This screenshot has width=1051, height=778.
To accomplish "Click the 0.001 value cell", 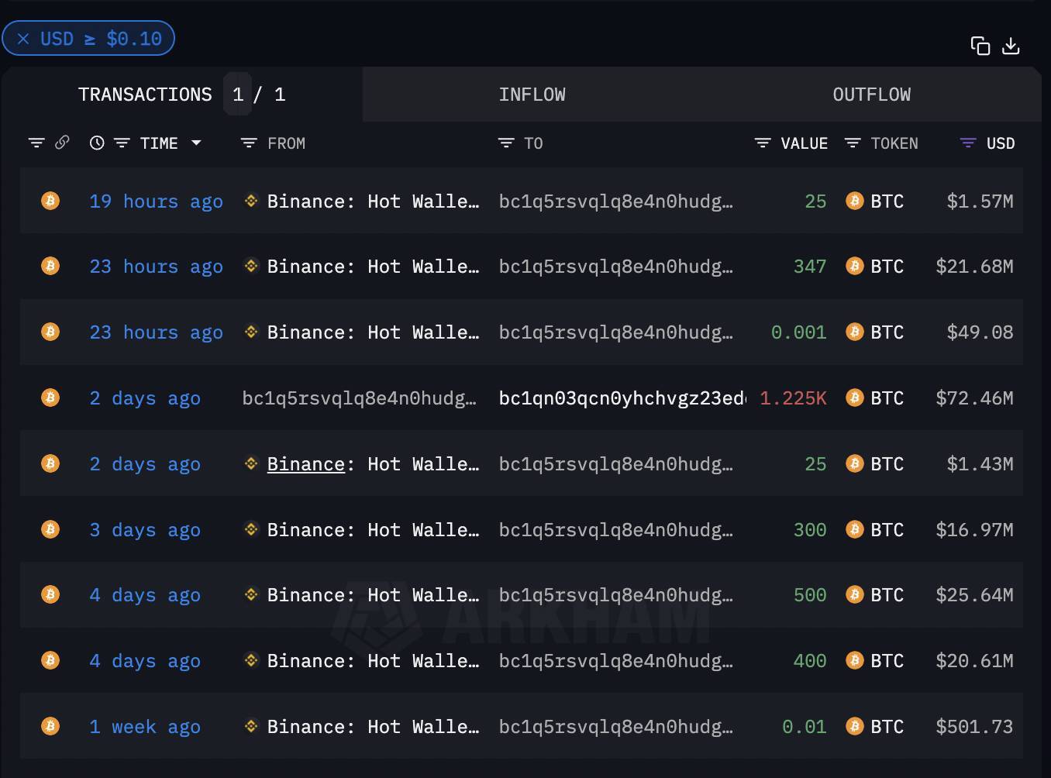I will [x=798, y=332].
